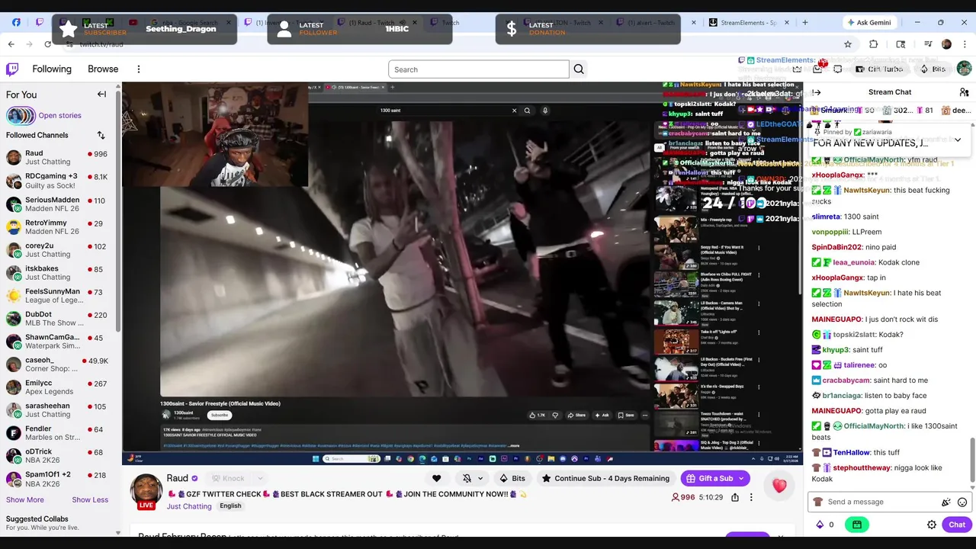Open the Just Chatting category link
Screen dimensions: 976x549
[189, 506]
